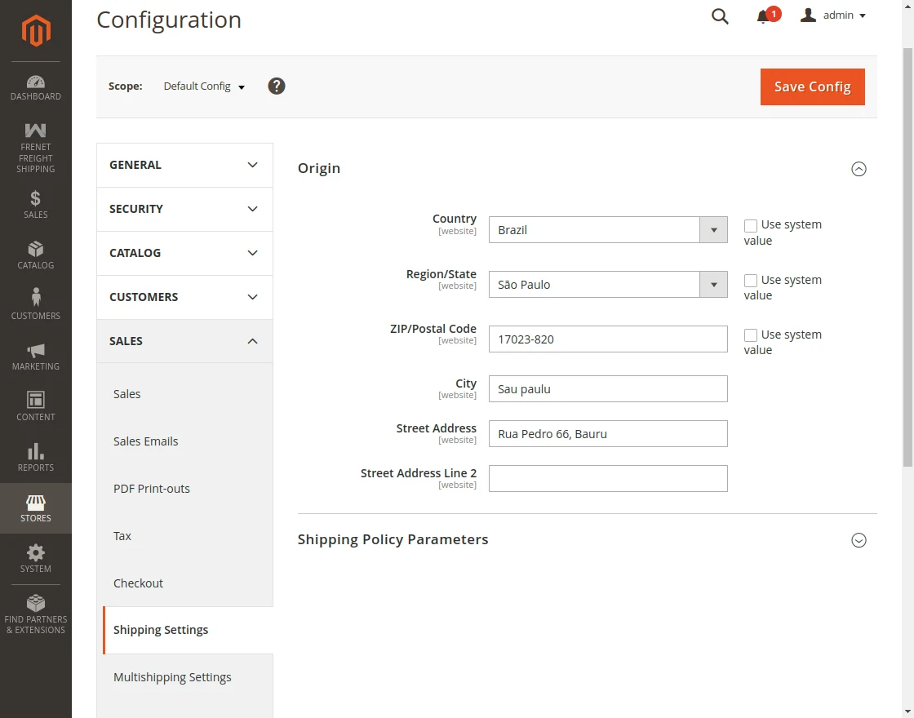Switch to the Multishipping Settings tab
Image resolution: width=914 pixels, height=718 pixels.
pyautogui.click(x=172, y=676)
